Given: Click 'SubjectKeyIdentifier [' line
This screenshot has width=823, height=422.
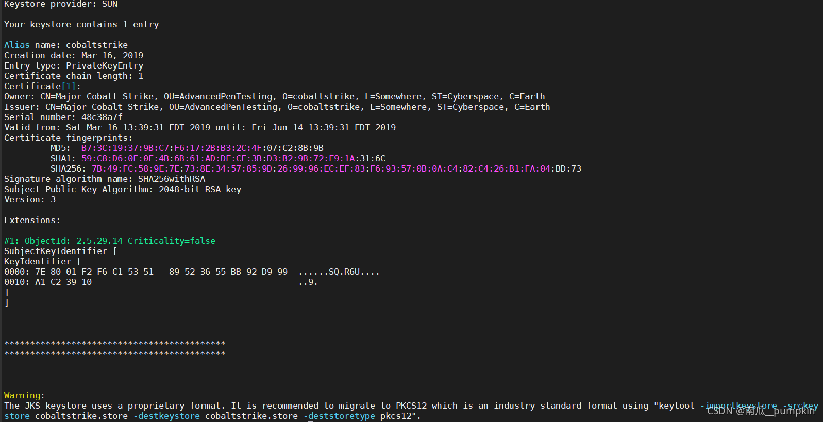Looking at the screenshot, I should point(61,251).
